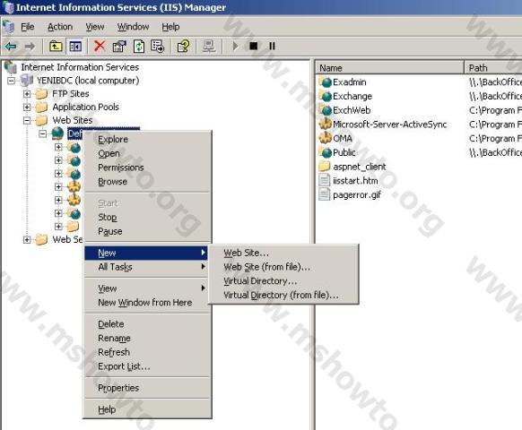
Task: Click the Exadmin globe icon in list
Action: coord(325,82)
